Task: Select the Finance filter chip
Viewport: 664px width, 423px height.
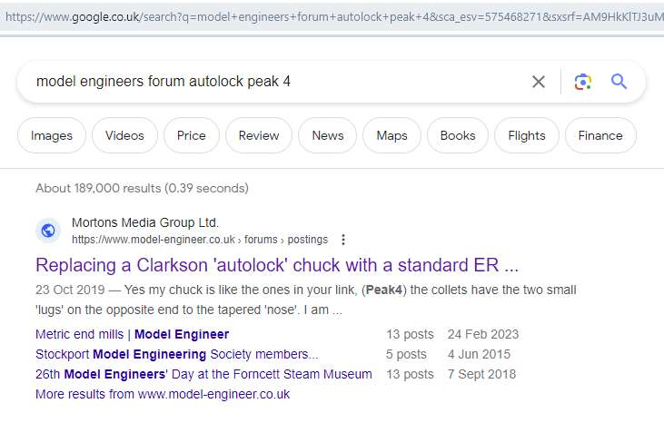Action: coord(600,135)
